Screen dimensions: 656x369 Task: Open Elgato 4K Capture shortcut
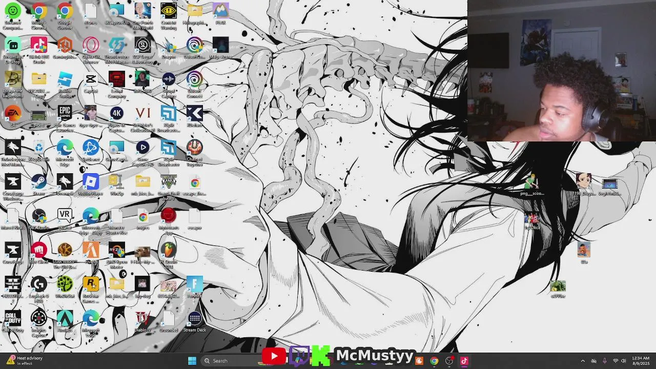(x=116, y=119)
